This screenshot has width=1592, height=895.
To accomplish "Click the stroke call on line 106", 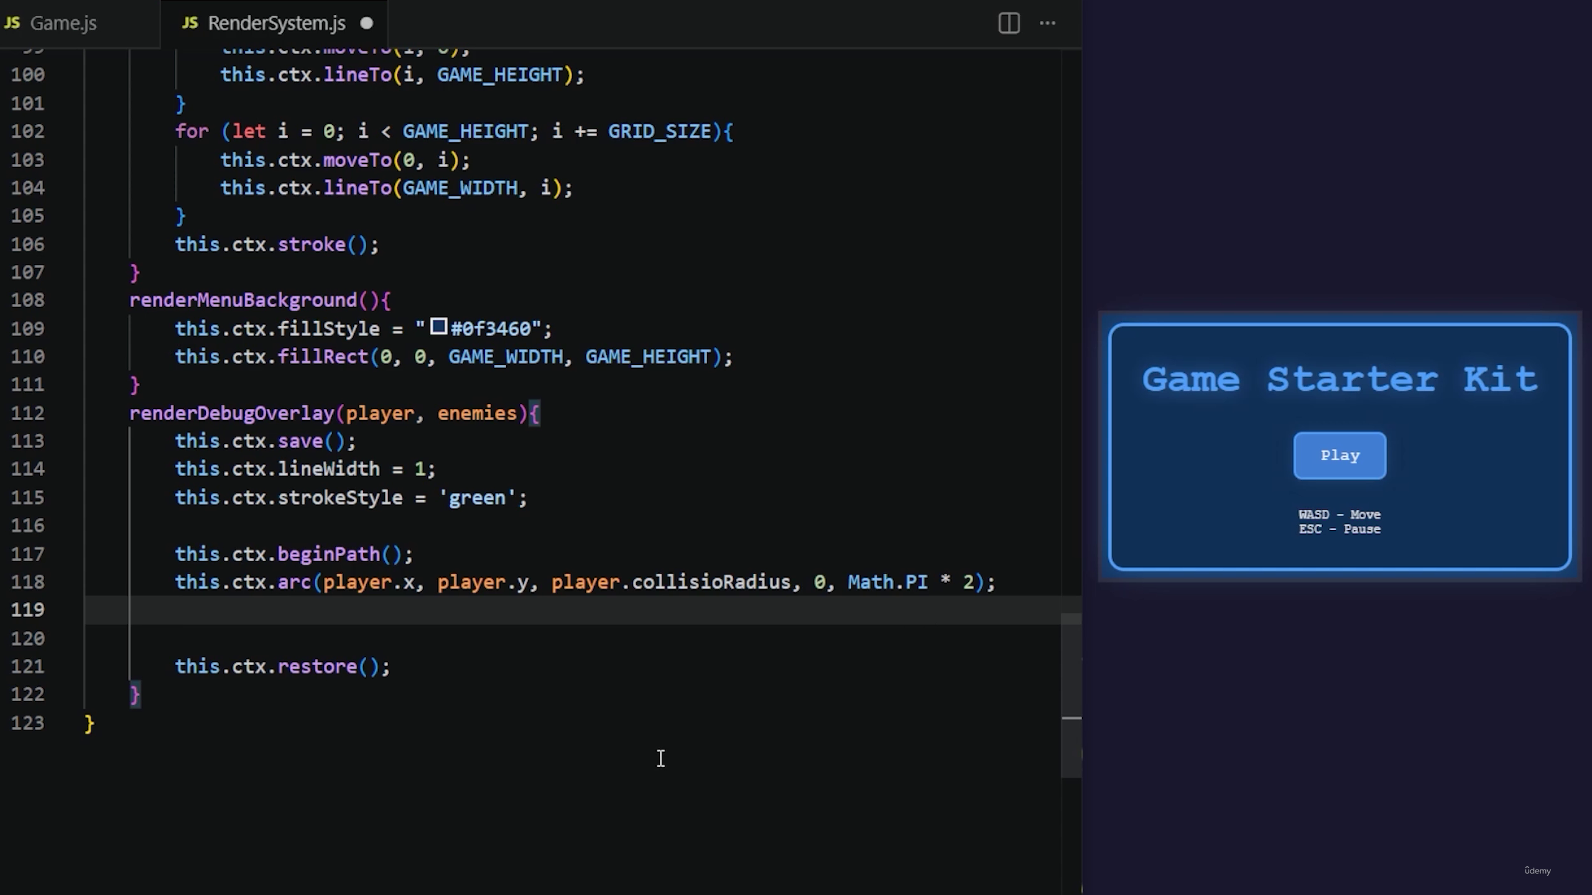I will point(311,245).
